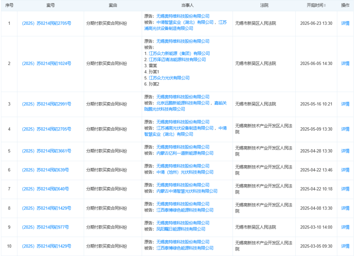Select defendant name 雷某 in case 1024号

[x=153, y=65]
